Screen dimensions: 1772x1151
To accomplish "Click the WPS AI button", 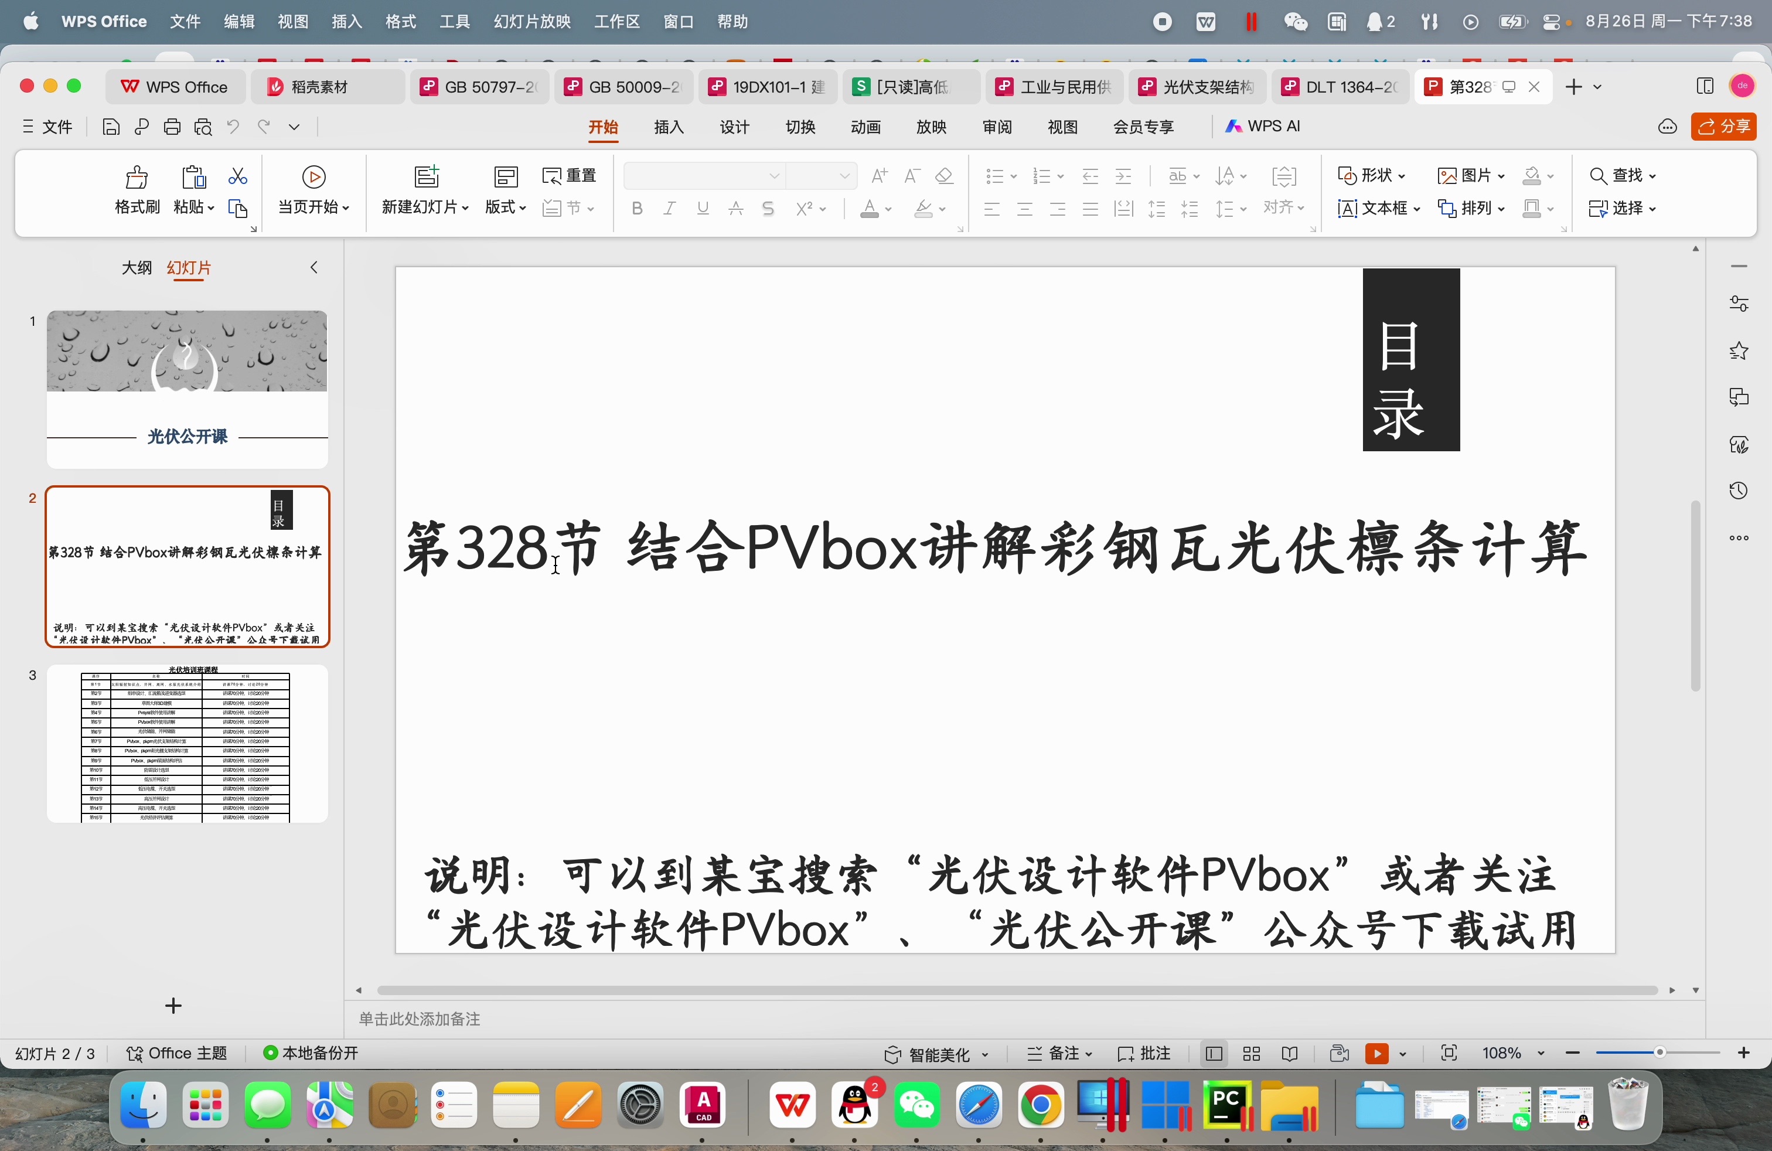I will (x=1263, y=127).
